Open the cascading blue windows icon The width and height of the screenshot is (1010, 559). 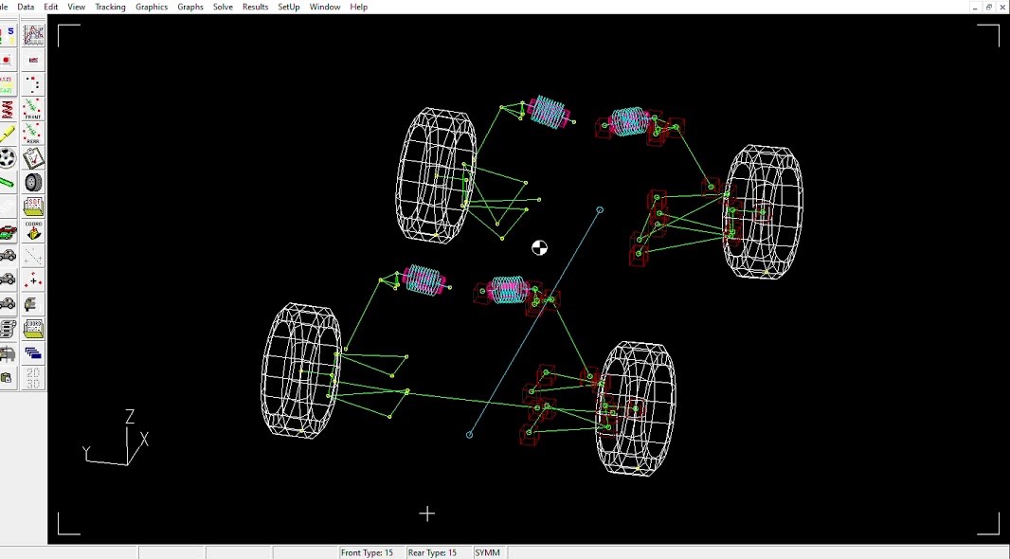tap(33, 353)
